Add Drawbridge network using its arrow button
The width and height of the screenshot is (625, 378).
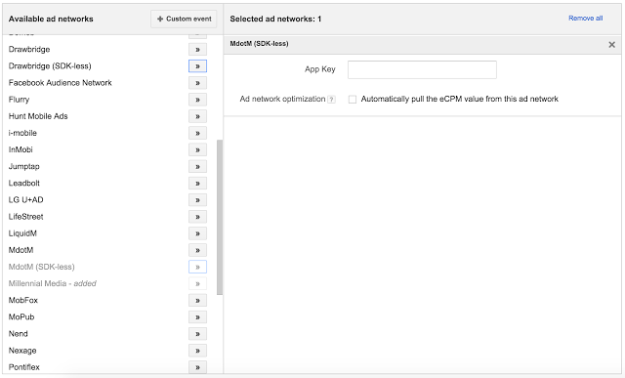197,50
